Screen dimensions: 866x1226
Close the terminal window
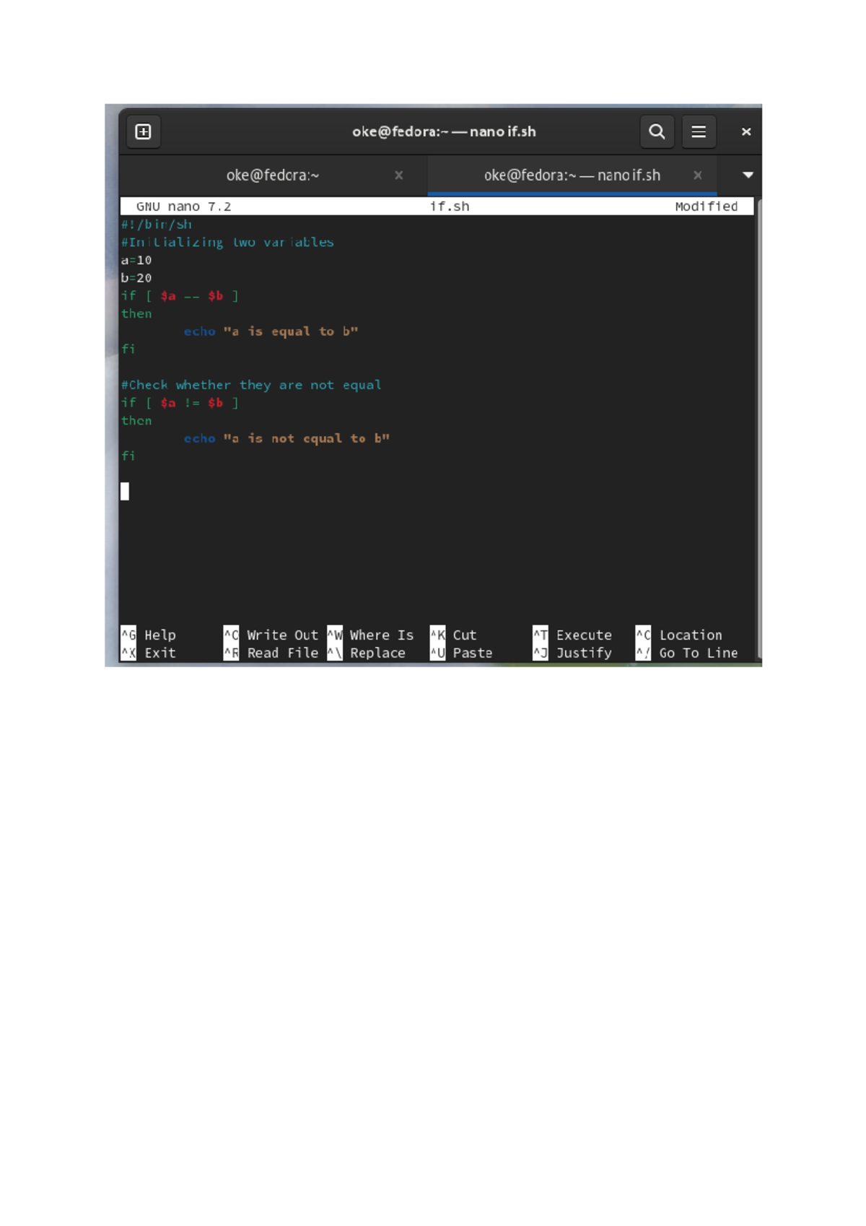pos(745,132)
